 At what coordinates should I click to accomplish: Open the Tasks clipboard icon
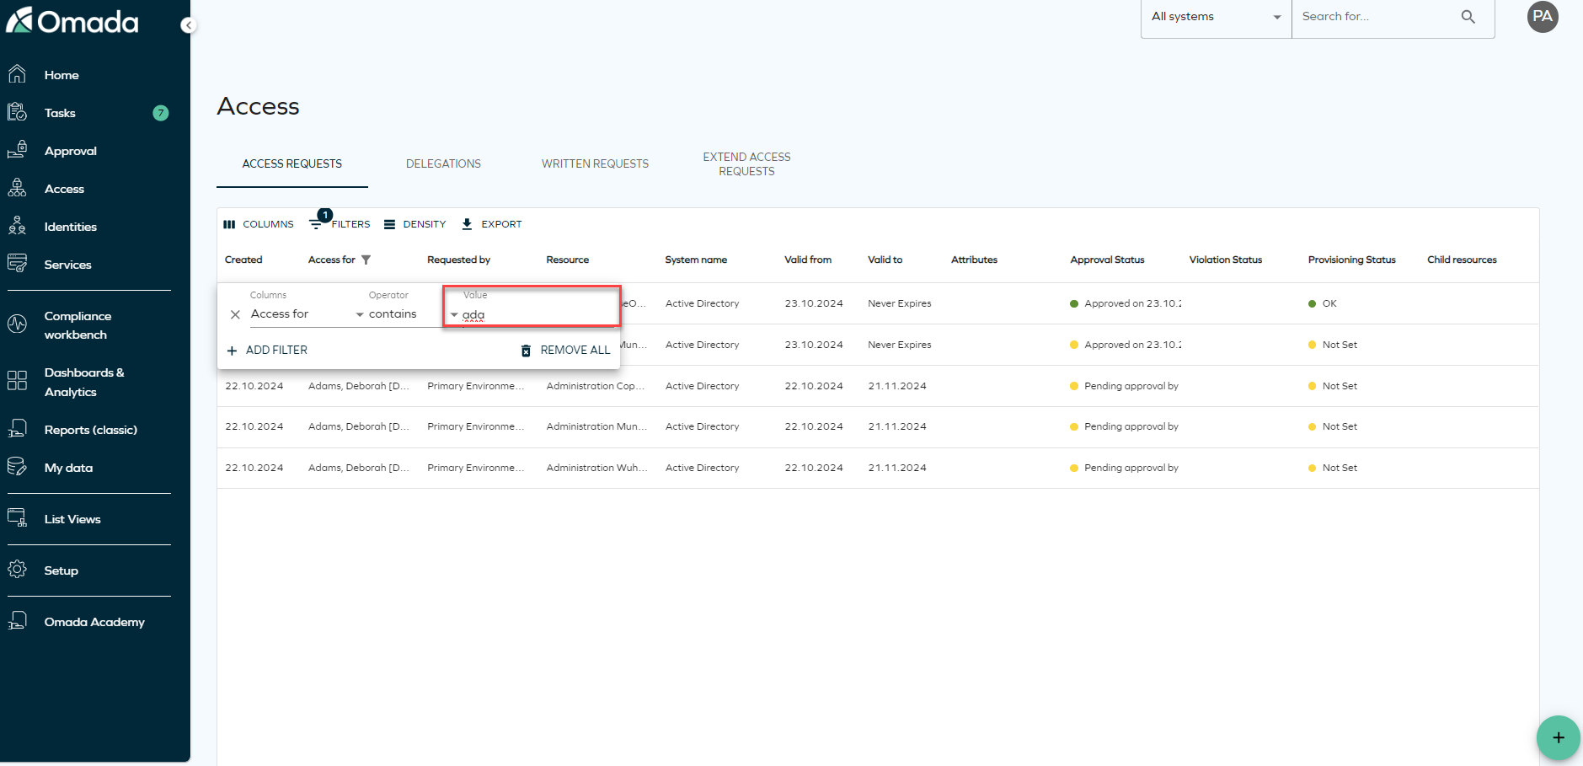pyautogui.click(x=17, y=112)
